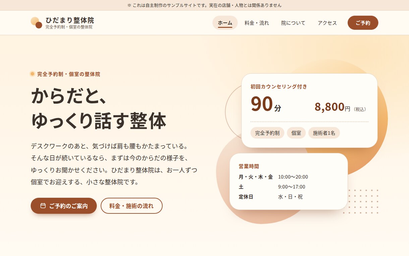Image resolution: width=409 pixels, height=256 pixels.
Task: Open 院について in navigation
Action: (x=293, y=23)
